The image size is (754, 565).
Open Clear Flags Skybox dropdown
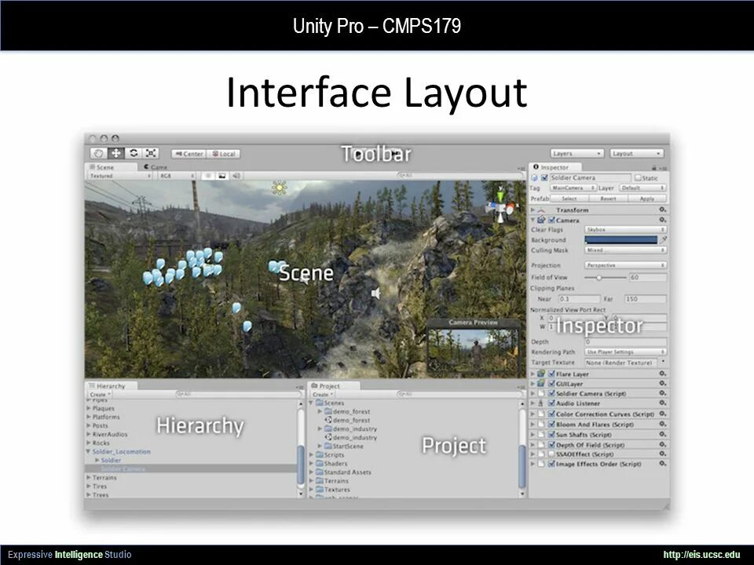[625, 230]
